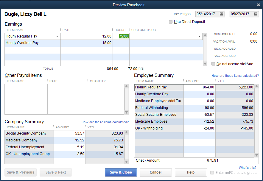Click the Save & Close button
263x181 pixels.
pyautogui.click(x=121, y=172)
